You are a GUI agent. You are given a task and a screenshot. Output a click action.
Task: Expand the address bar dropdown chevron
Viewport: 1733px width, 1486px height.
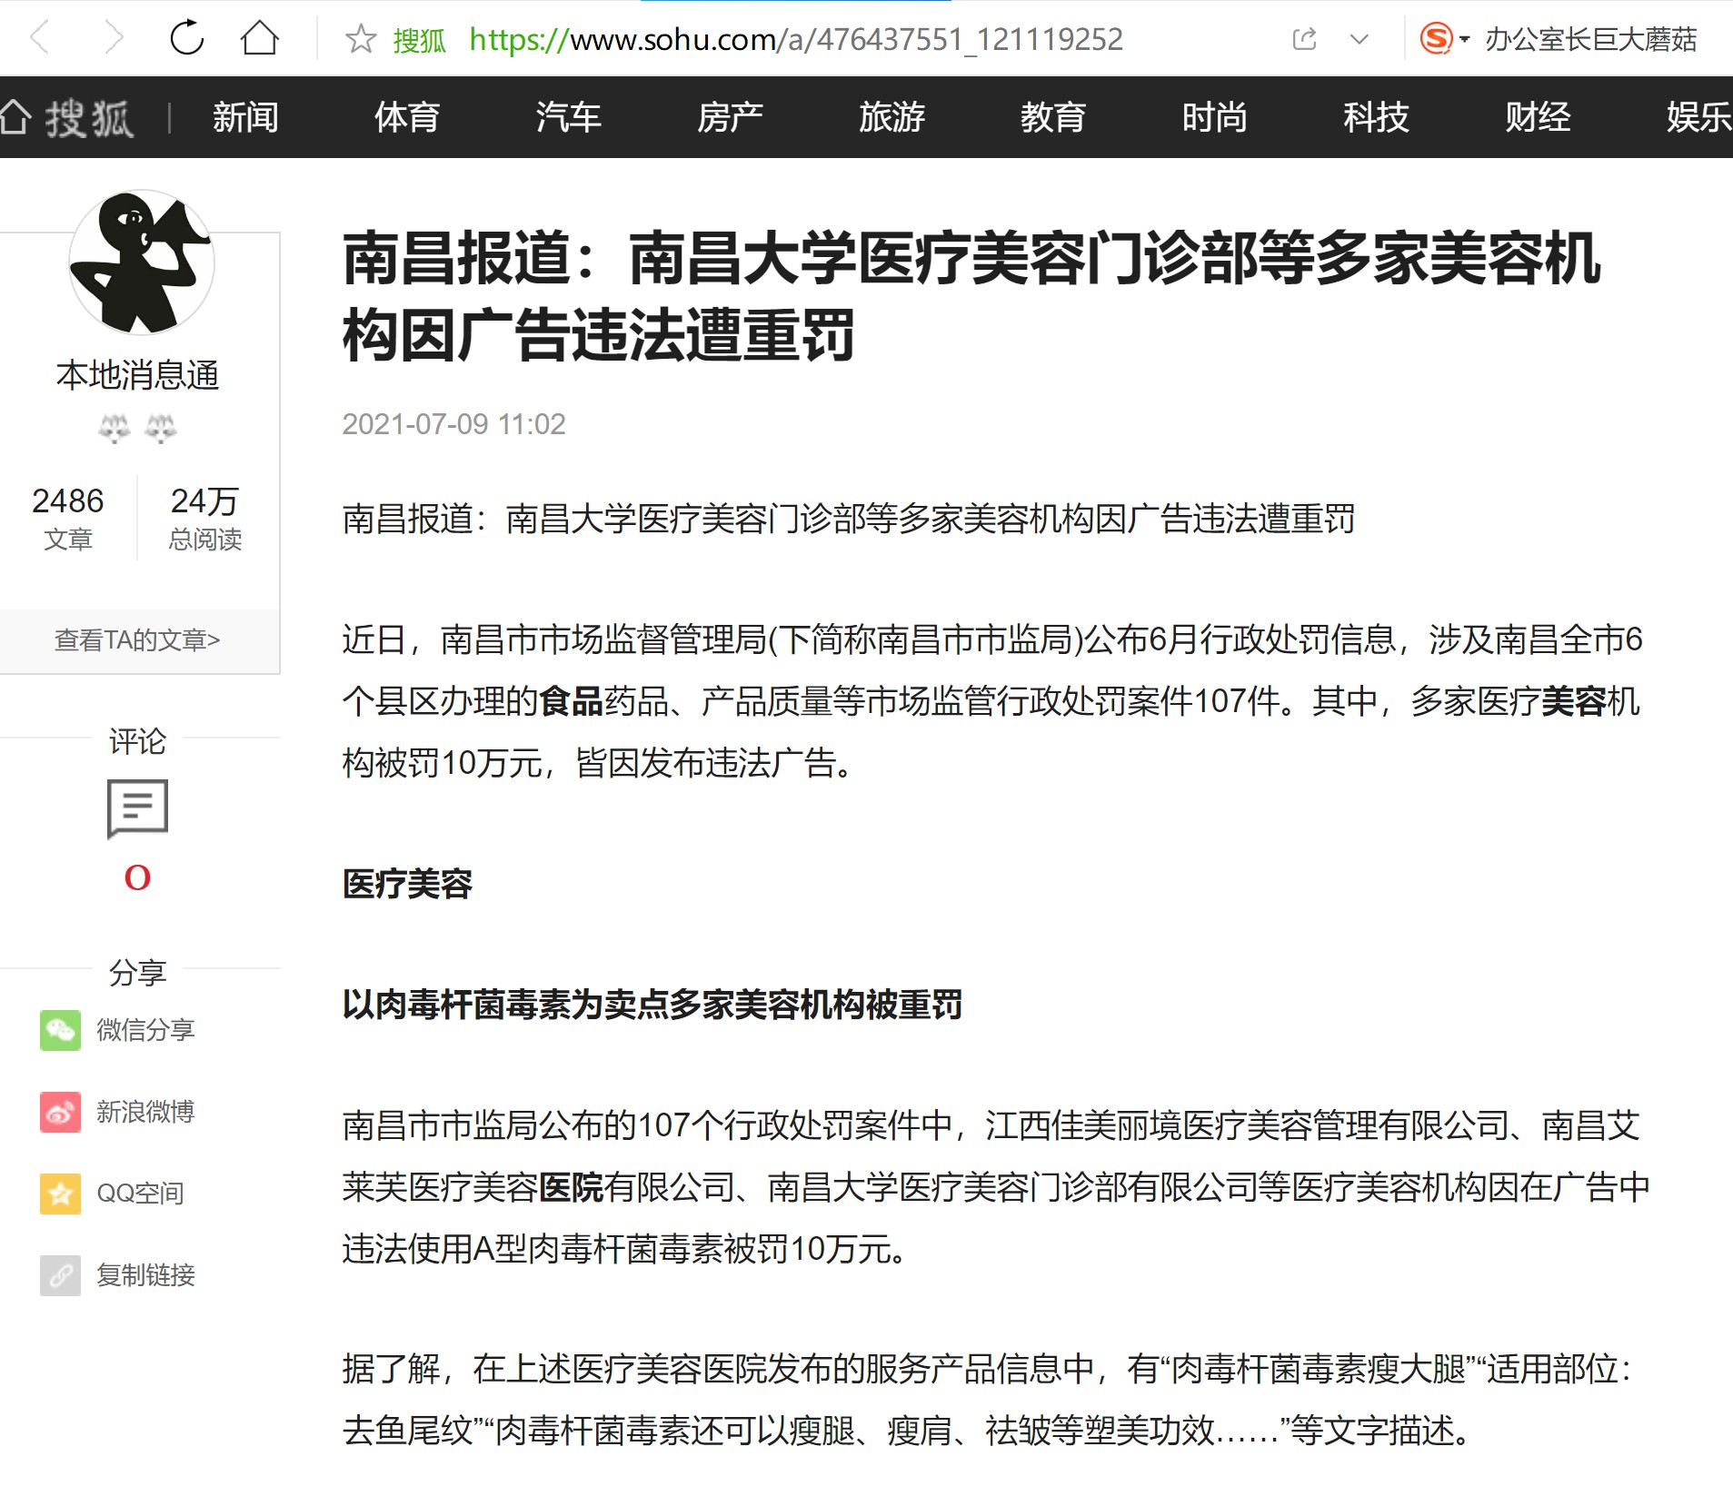[x=1360, y=39]
